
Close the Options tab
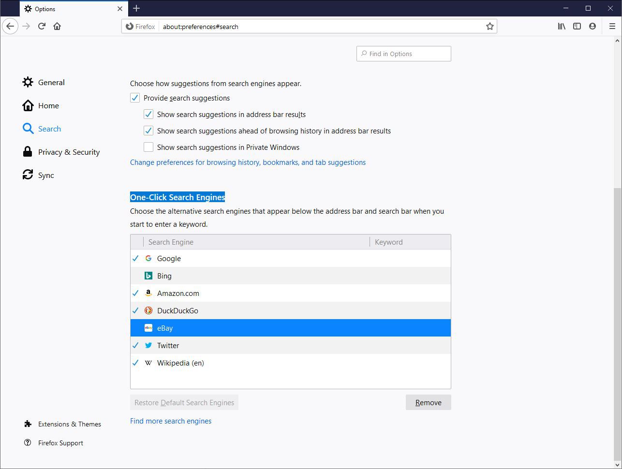(x=120, y=9)
